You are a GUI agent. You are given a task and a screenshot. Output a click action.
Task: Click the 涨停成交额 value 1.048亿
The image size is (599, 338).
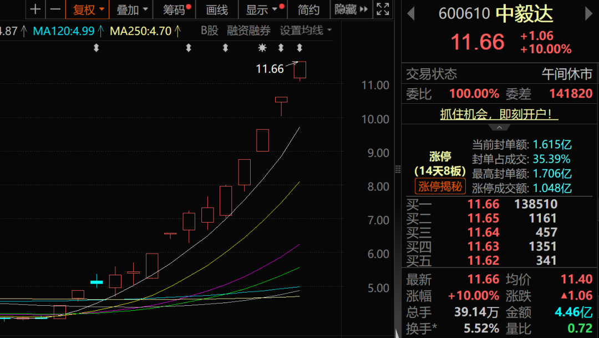click(552, 188)
